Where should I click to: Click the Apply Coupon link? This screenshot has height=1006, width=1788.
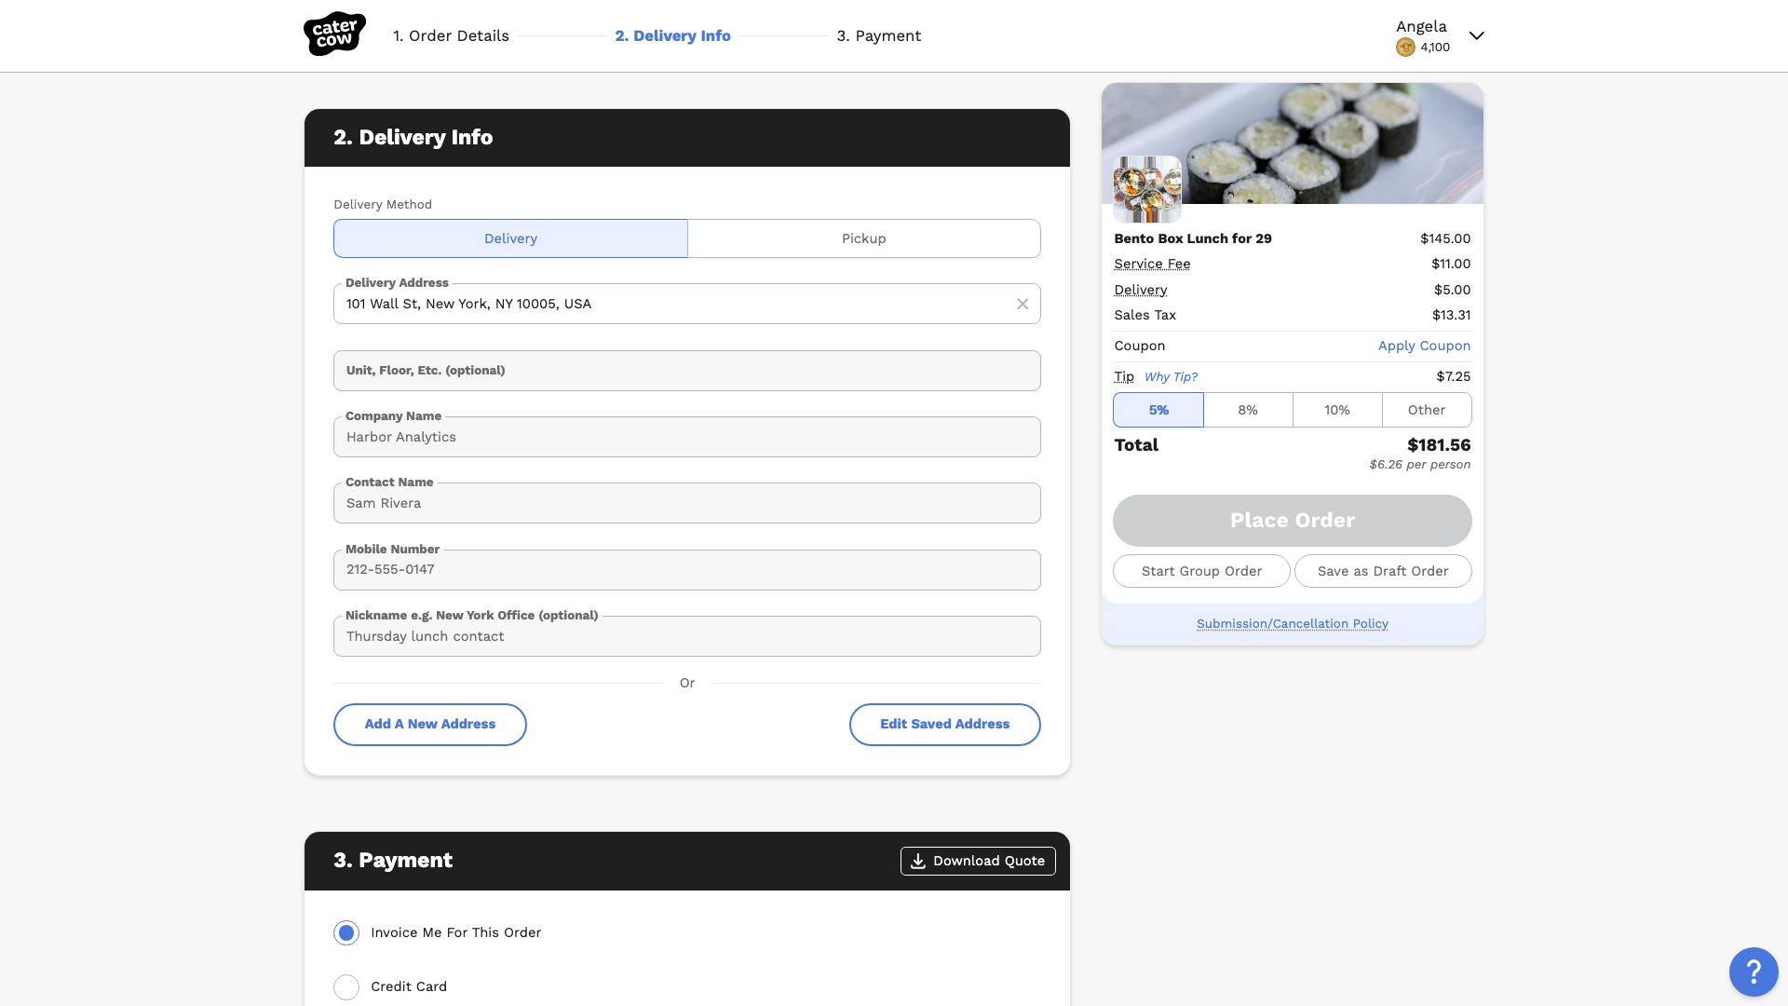click(1424, 346)
